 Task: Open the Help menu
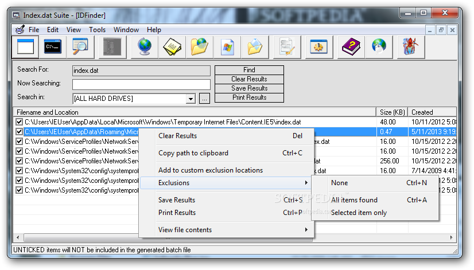coord(154,30)
